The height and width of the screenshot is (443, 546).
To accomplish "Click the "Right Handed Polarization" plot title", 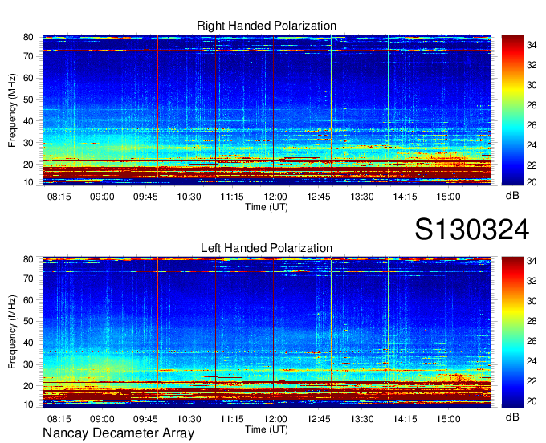I will 267,26.
